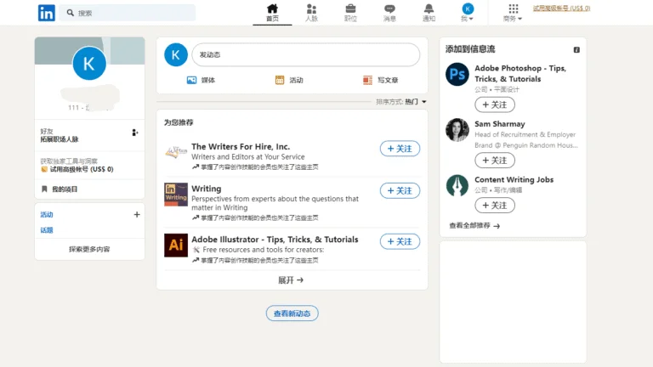The height and width of the screenshot is (367, 653).
Task: Click the add-connection person icon in the sidebar
Action: point(135,133)
